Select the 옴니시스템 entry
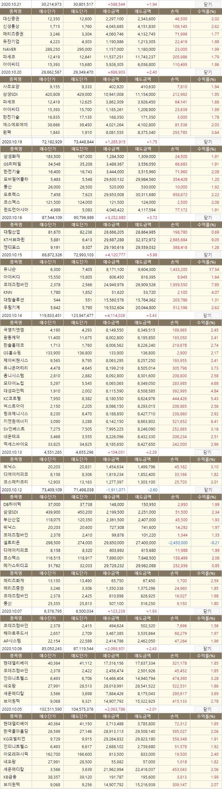This screenshot has width=222, height=789. coord(111,376)
